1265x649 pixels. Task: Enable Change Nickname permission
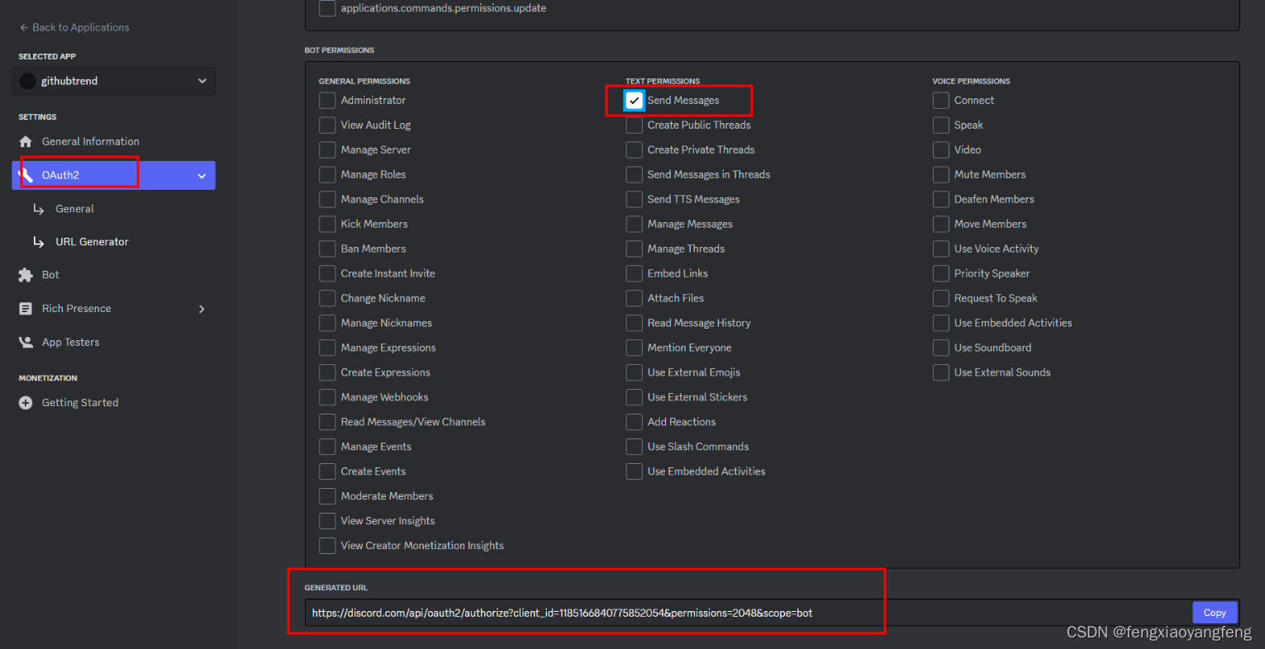pos(327,298)
